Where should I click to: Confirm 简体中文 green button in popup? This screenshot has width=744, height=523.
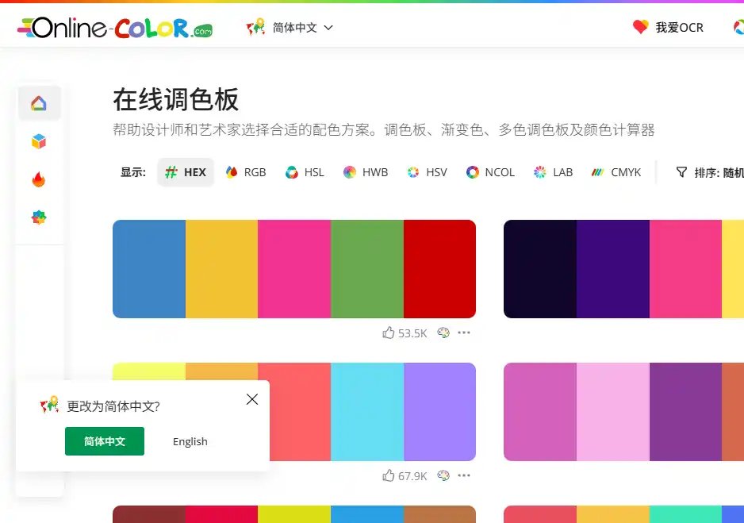pyautogui.click(x=105, y=441)
